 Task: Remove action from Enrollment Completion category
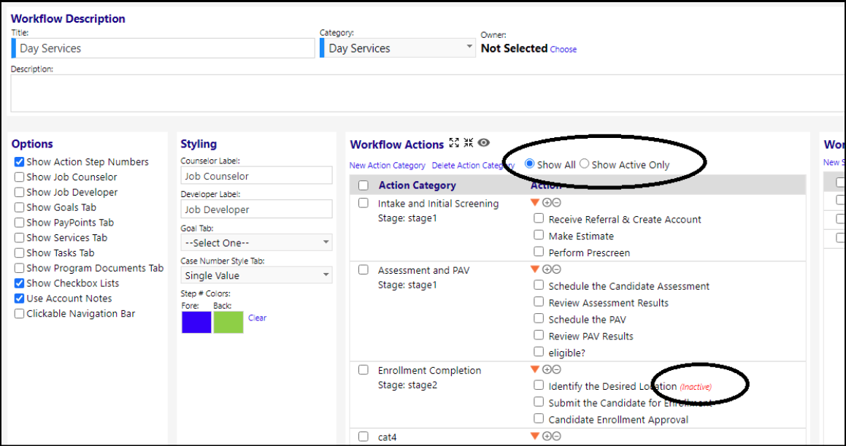(556, 369)
